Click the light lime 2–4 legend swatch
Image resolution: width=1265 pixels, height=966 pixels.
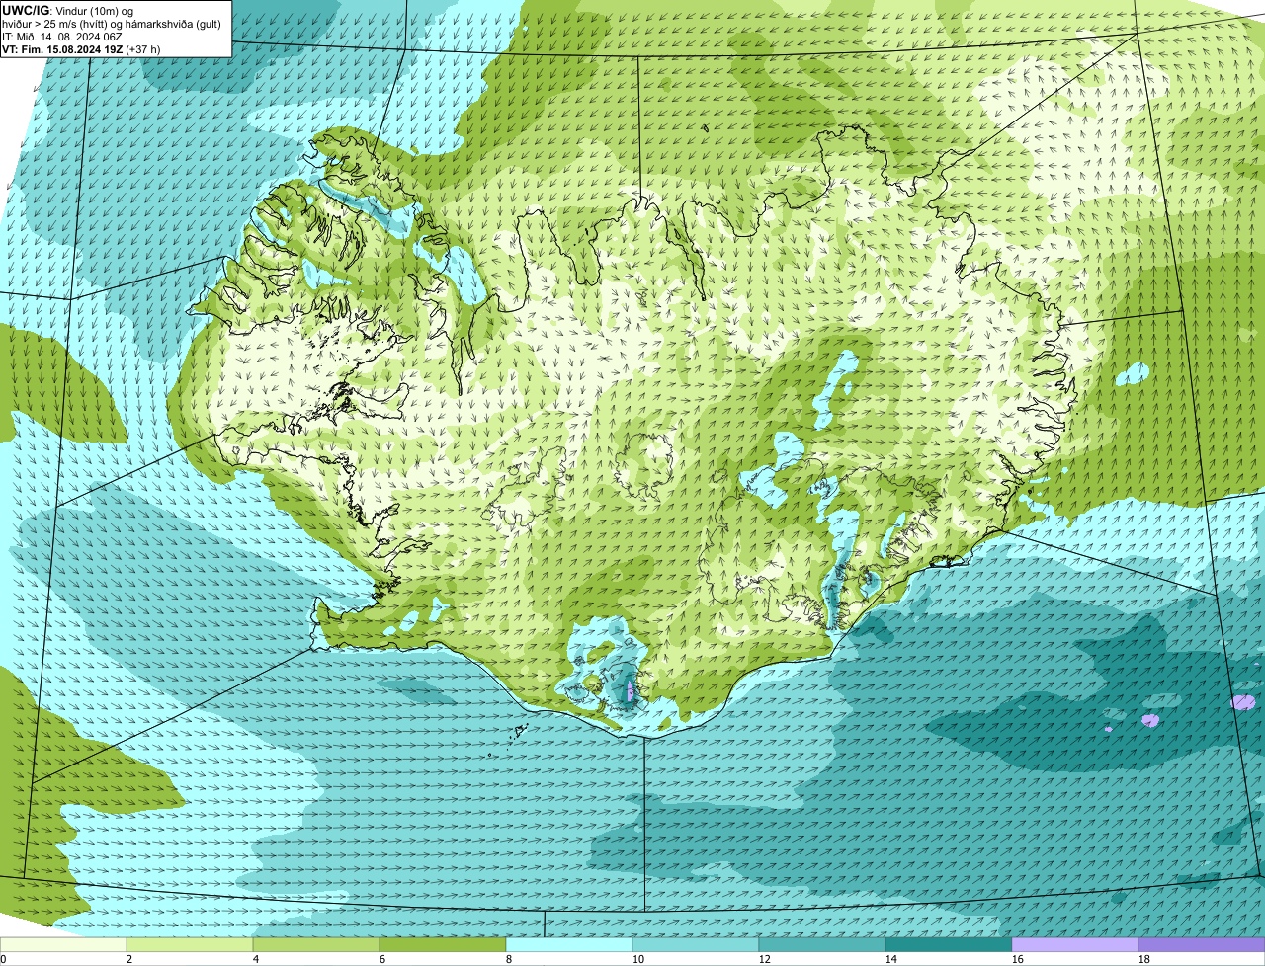pos(190,945)
